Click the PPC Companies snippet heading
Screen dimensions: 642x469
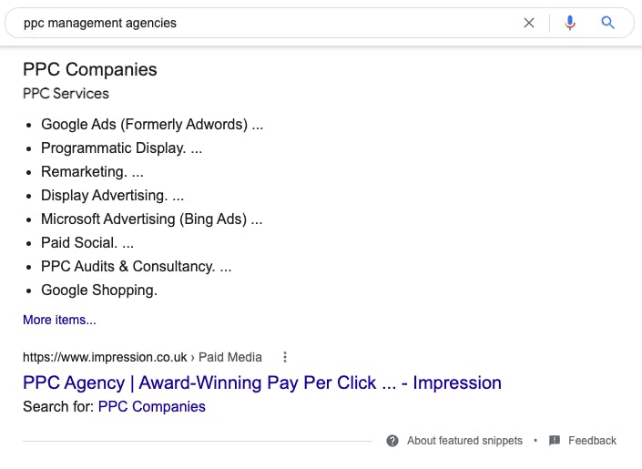click(89, 69)
